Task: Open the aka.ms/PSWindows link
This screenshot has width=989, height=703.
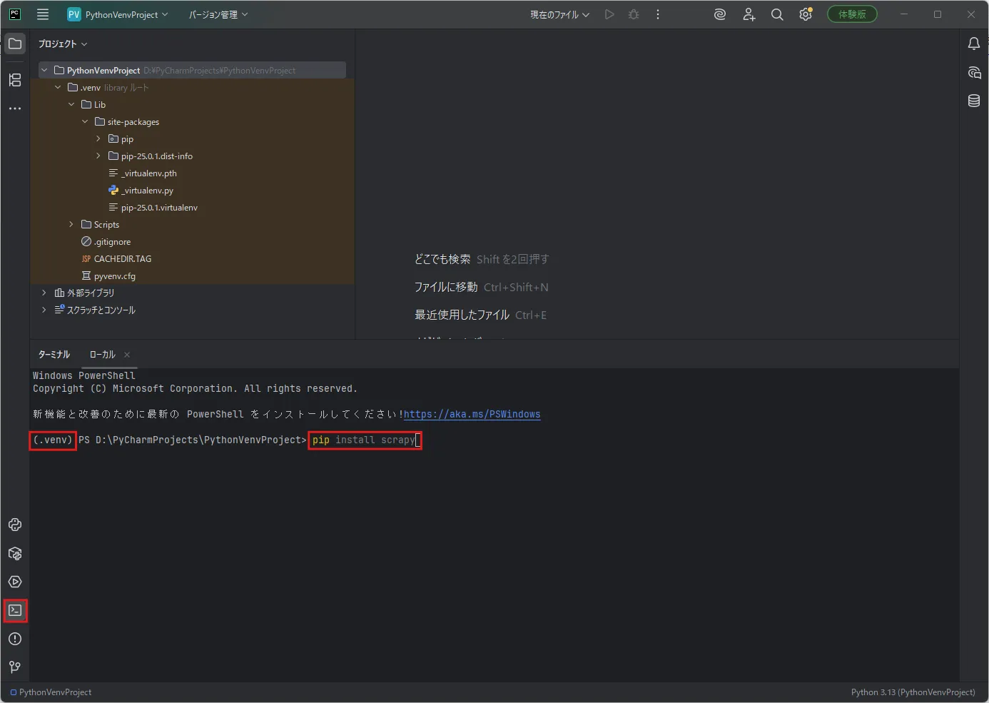Action: (x=472, y=414)
